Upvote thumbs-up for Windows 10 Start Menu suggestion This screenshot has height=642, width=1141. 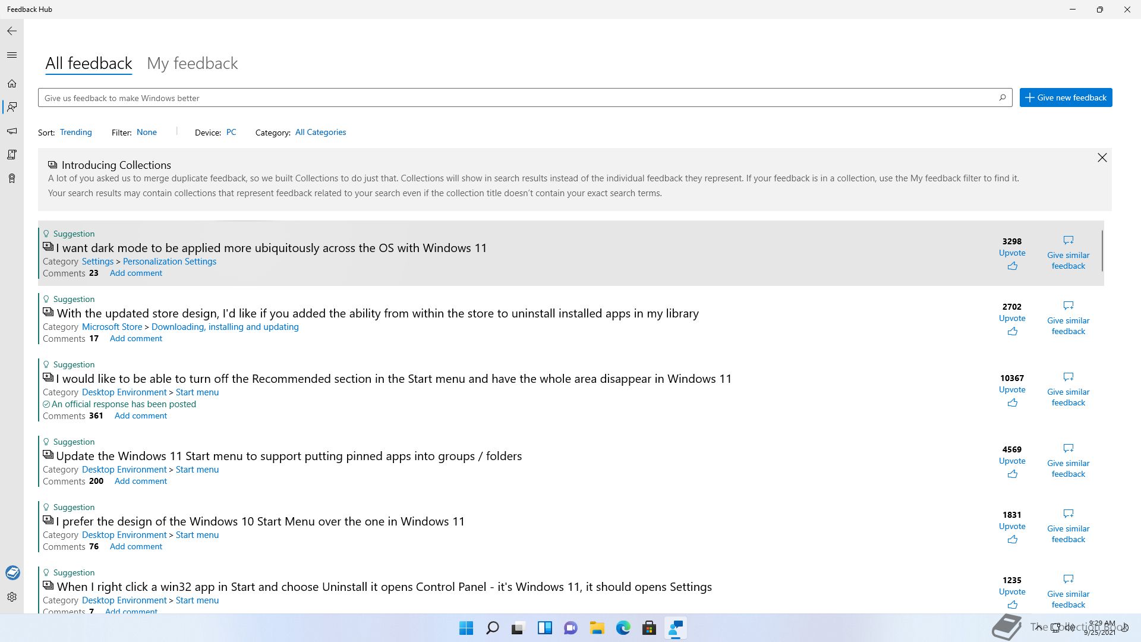click(1012, 540)
